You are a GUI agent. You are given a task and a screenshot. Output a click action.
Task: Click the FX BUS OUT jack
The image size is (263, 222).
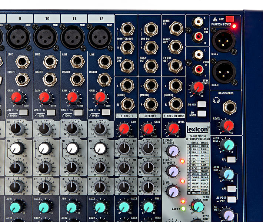click(176, 66)
